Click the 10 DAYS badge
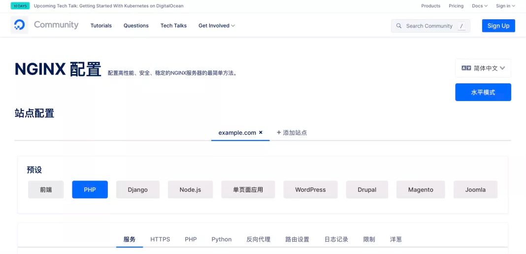 pyautogui.click(x=20, y=6)
